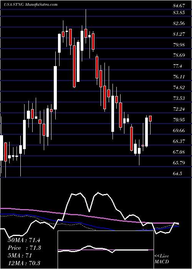
Task: Click the 65.79 price axis label
Action: (x=179, y=163)
